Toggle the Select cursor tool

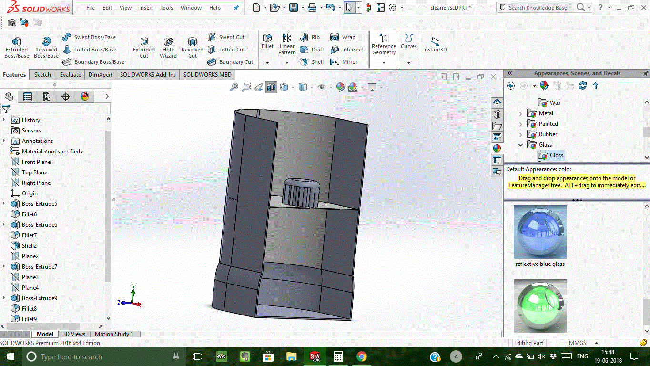[x=349, y=8]
